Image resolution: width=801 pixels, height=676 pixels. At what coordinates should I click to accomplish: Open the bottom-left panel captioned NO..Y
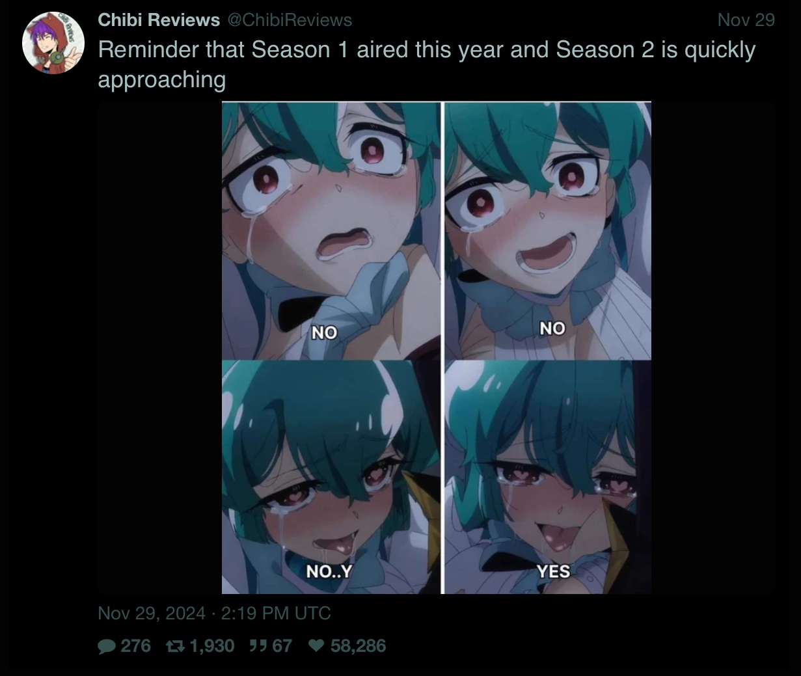click(x=331, y=477)
